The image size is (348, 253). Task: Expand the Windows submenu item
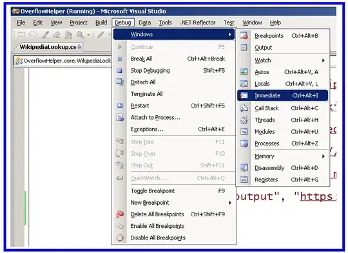(x=174, y=34)
